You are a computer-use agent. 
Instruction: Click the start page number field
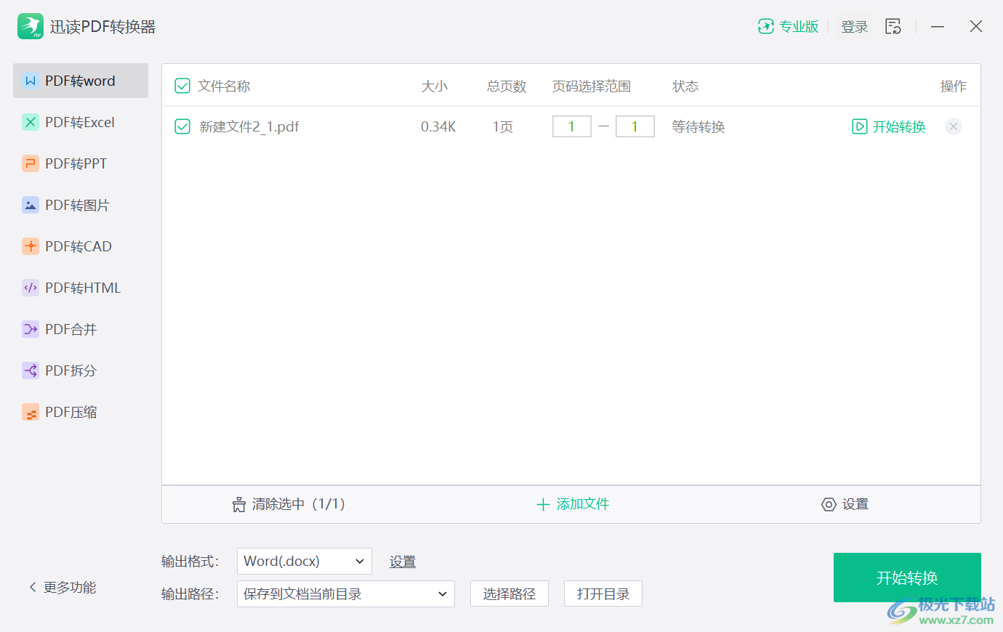click(x=571, y=126)
